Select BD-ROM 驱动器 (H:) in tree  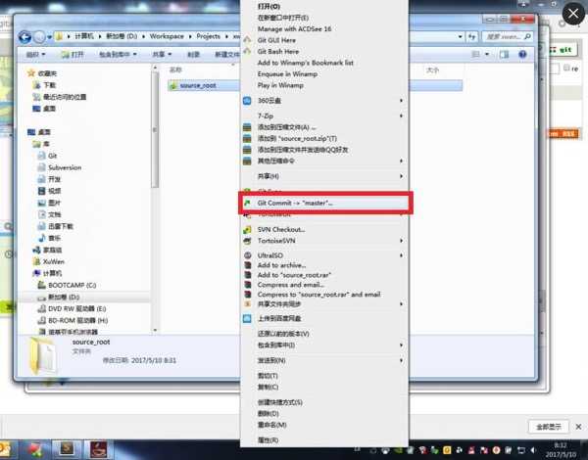click(x=78, y=320)
